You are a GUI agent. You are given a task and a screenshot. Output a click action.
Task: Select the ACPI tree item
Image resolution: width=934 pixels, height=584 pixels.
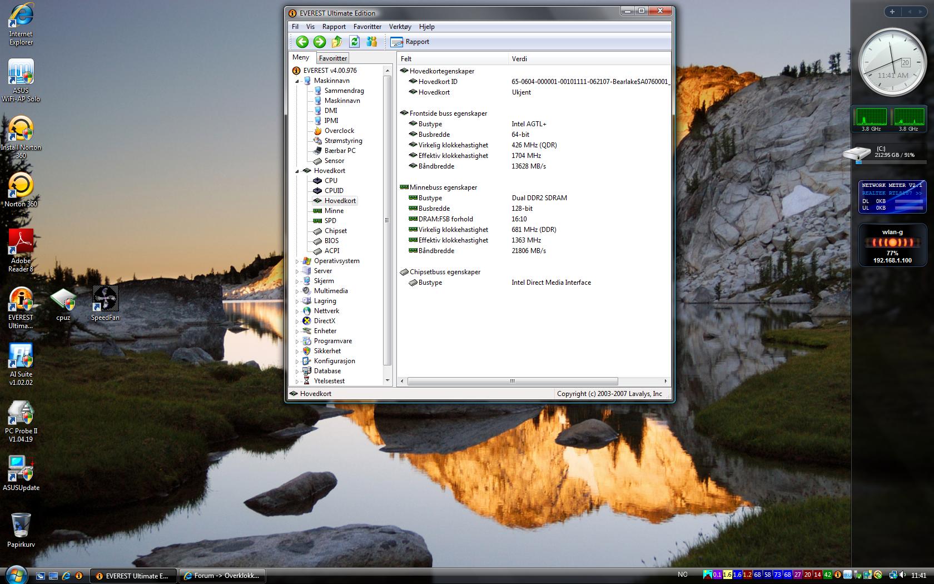[x=332, y=251]
